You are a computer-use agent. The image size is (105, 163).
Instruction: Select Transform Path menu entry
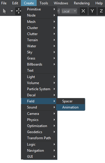[x=39, y=138]
